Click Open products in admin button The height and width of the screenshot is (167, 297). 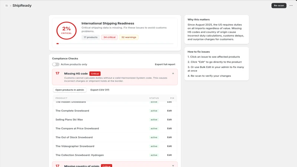point(69,90)
